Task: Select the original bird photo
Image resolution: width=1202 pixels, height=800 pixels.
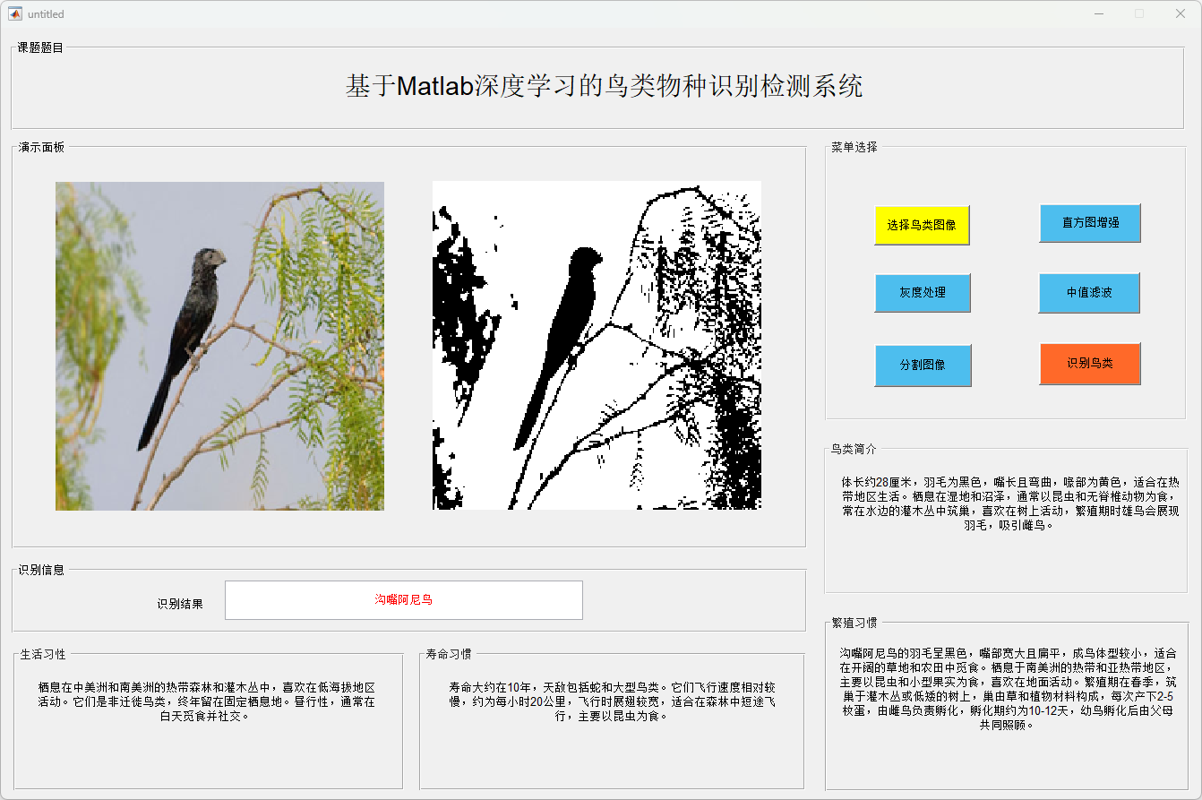Action: click(219, 346)
